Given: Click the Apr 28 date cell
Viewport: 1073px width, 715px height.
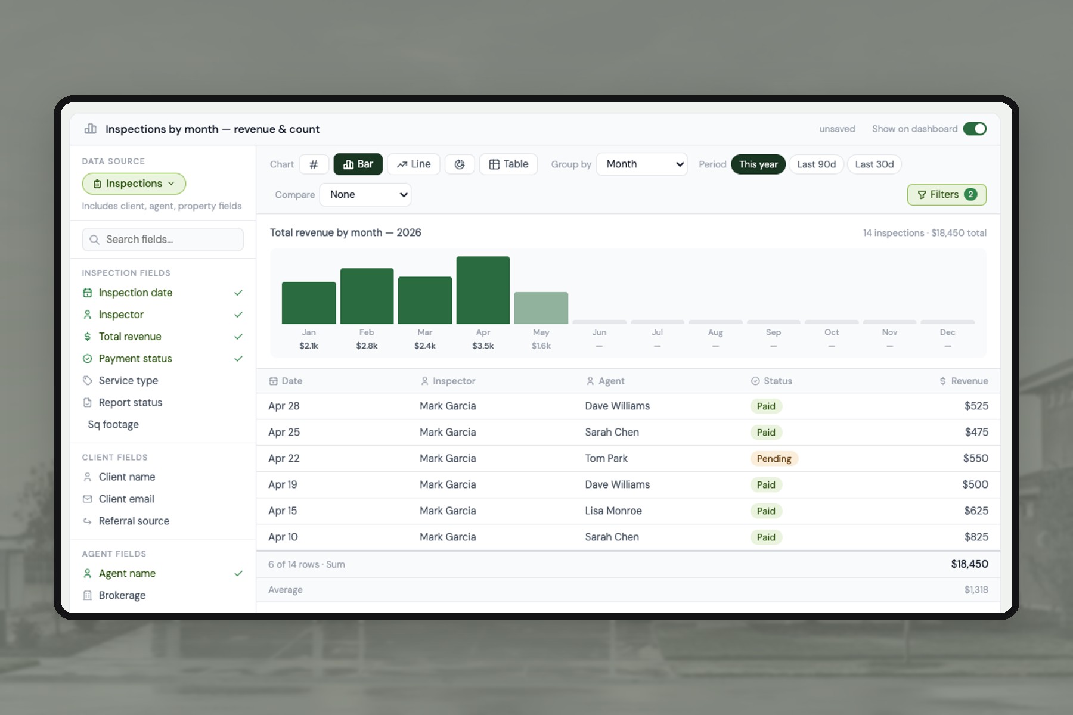Looking at the screenshot, I should pyautogui.click(x=284, y=406).
